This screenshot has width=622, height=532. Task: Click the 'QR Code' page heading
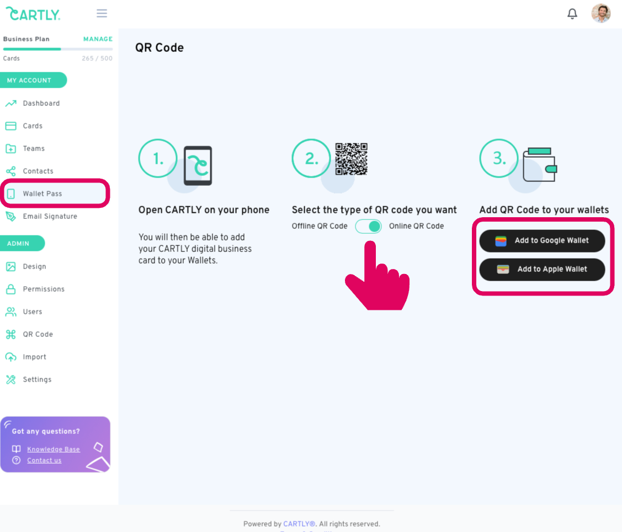[160, 47]
